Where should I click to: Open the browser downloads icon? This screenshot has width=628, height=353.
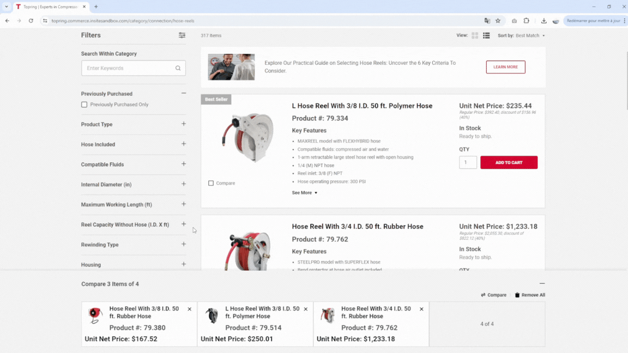(x=544, y=21)
